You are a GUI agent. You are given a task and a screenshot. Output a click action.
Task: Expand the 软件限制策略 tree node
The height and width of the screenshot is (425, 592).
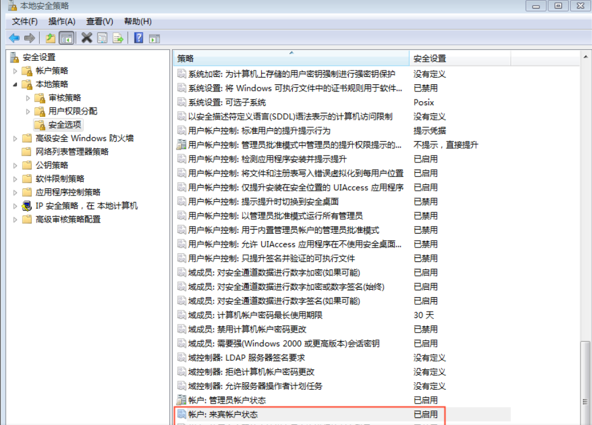click(15, 179)
